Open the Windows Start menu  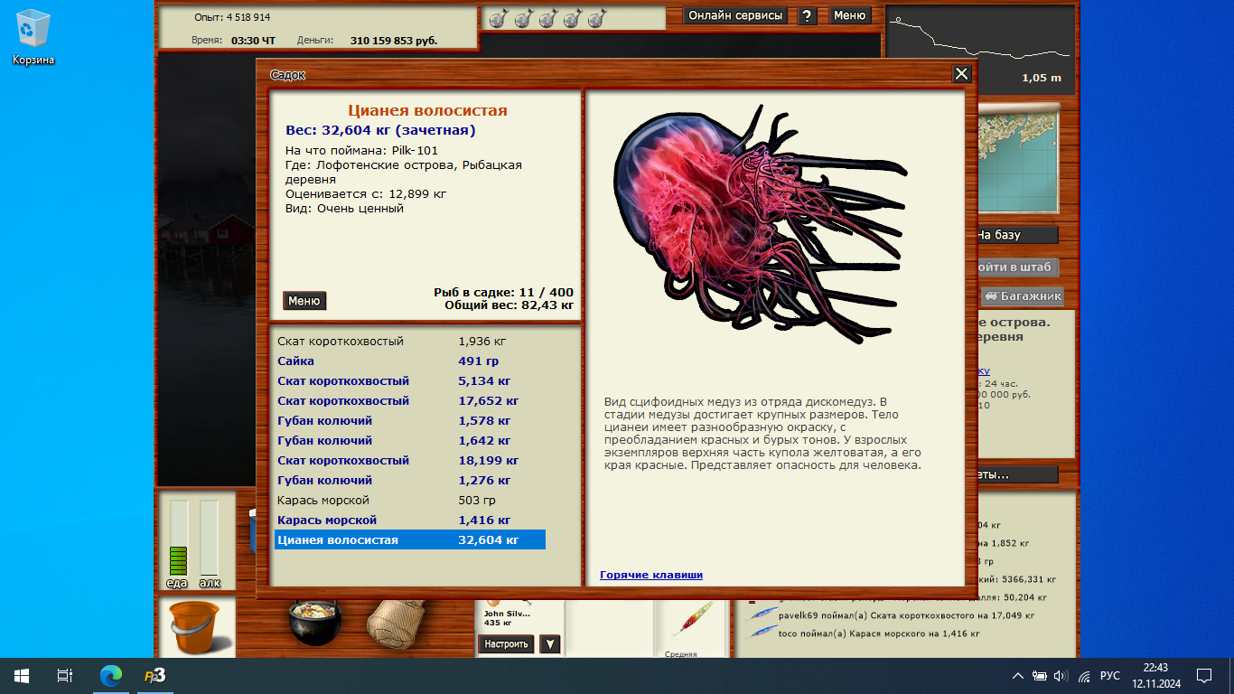pyautogui.click(x=22, y=675)
